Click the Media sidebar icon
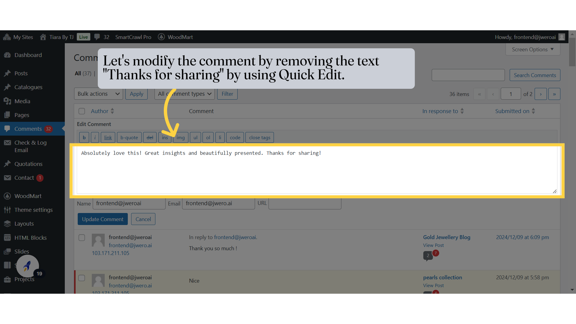576x324 pixels. pyautogui.click(x=7, y=101)
